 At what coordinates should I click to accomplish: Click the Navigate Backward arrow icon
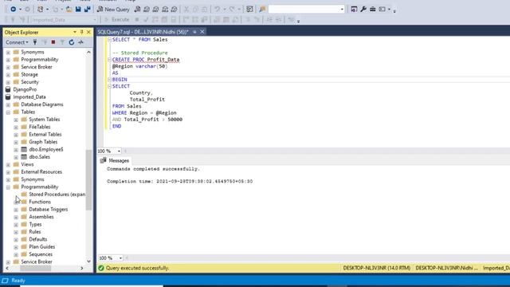tap(14, 10)
